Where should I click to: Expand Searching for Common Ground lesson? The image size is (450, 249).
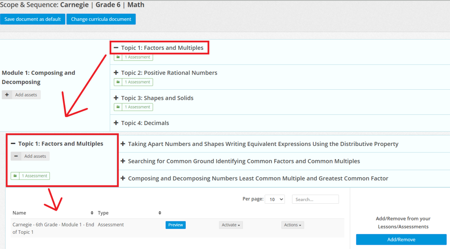tap(123, 161)
